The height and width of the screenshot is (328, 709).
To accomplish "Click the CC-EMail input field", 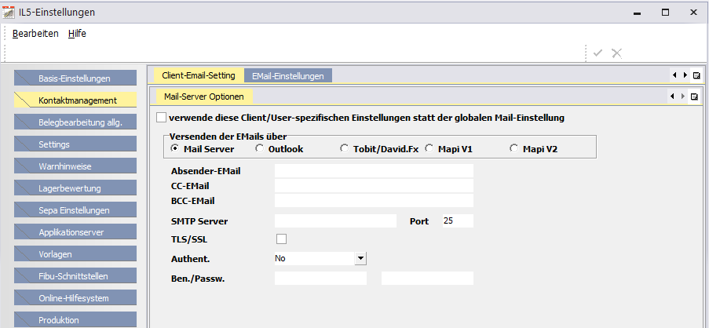I will coord(374,186).
